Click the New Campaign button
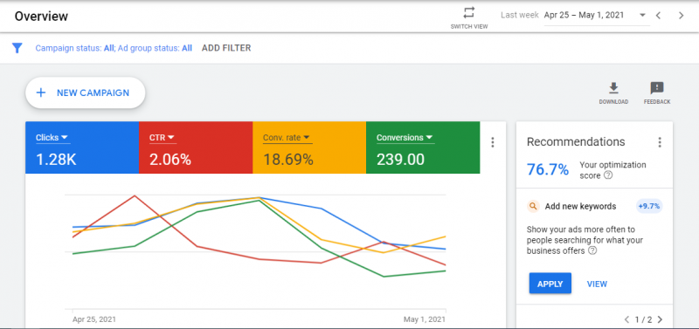This screenshot has height=329, width=699. click(85, 93)
